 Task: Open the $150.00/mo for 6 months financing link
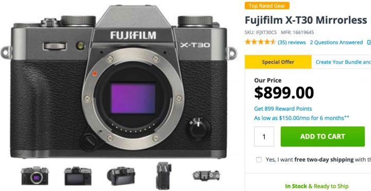click(x=301, y=118)
